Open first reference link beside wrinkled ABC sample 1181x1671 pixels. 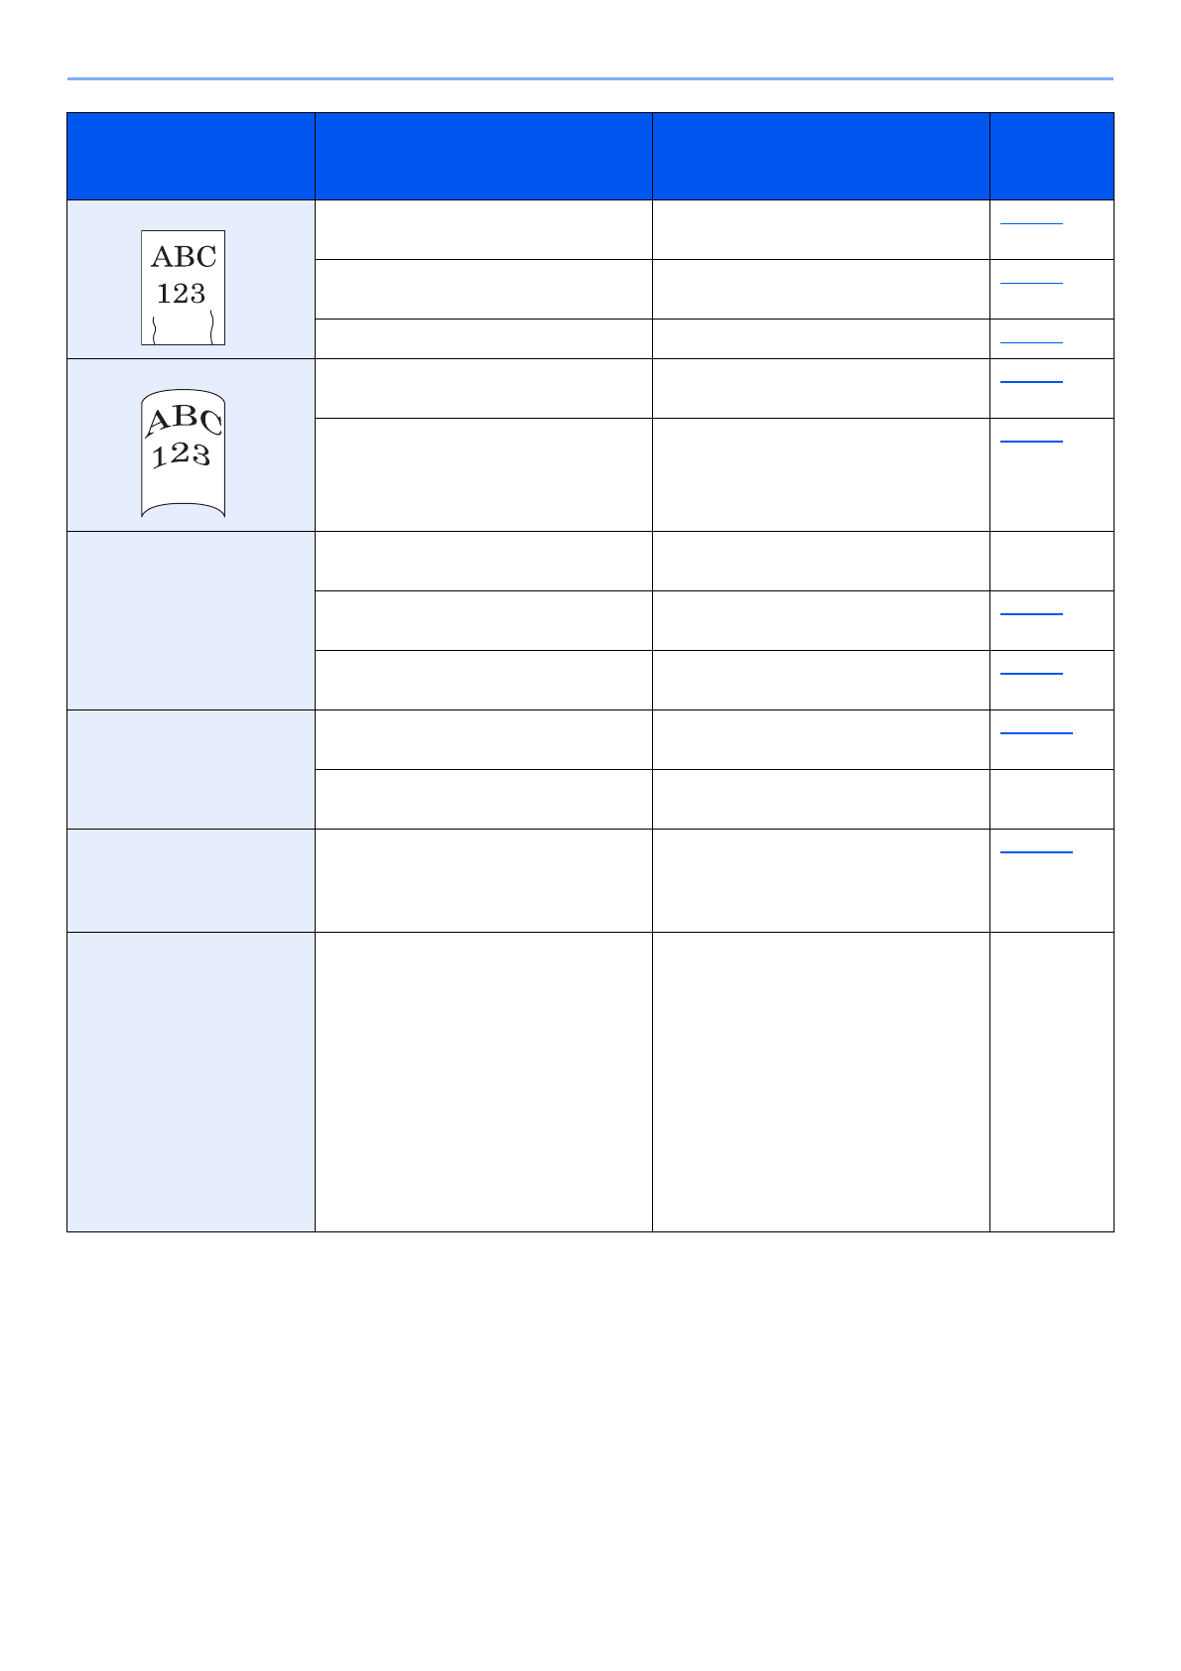[x=1031, y=223]
